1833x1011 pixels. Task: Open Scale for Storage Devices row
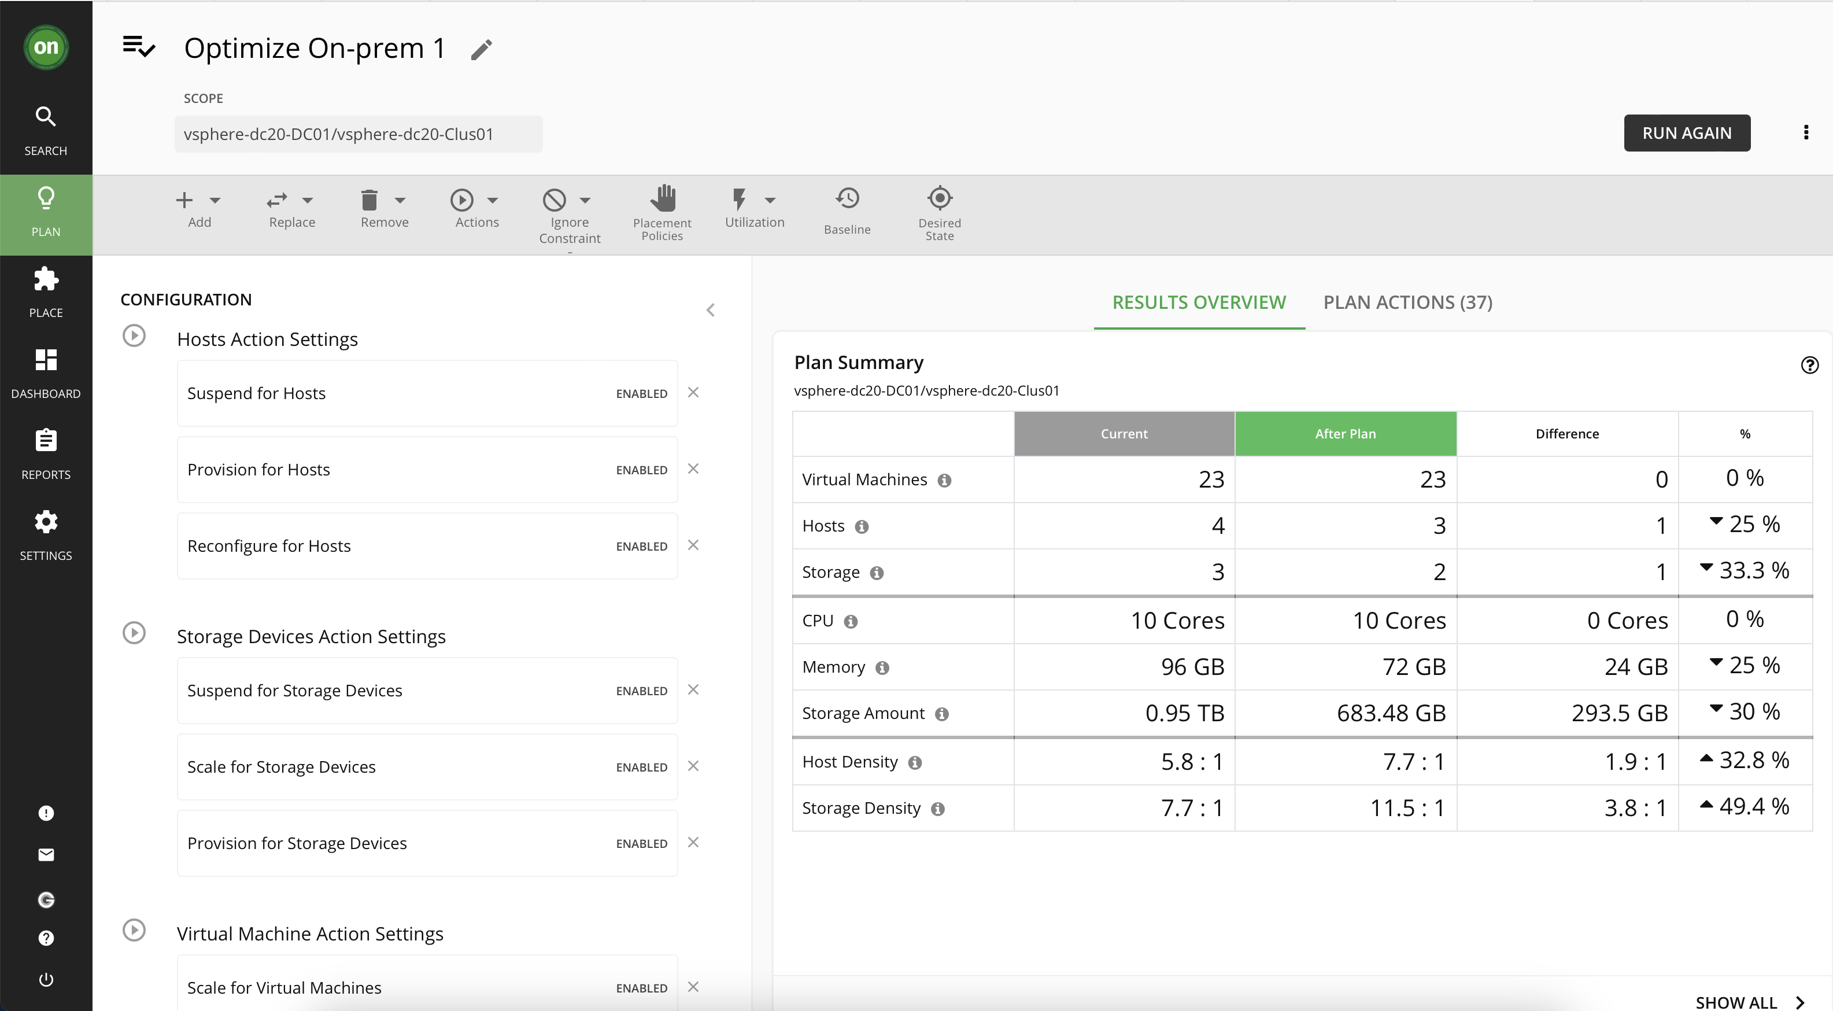pyautogui.click(x=427, y=767)
